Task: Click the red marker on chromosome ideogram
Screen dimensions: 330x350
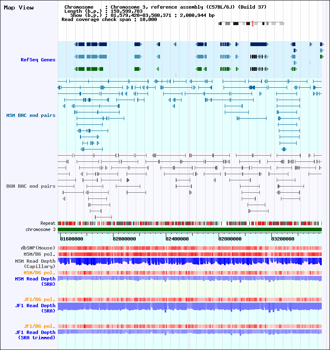Action: (252, 23)
